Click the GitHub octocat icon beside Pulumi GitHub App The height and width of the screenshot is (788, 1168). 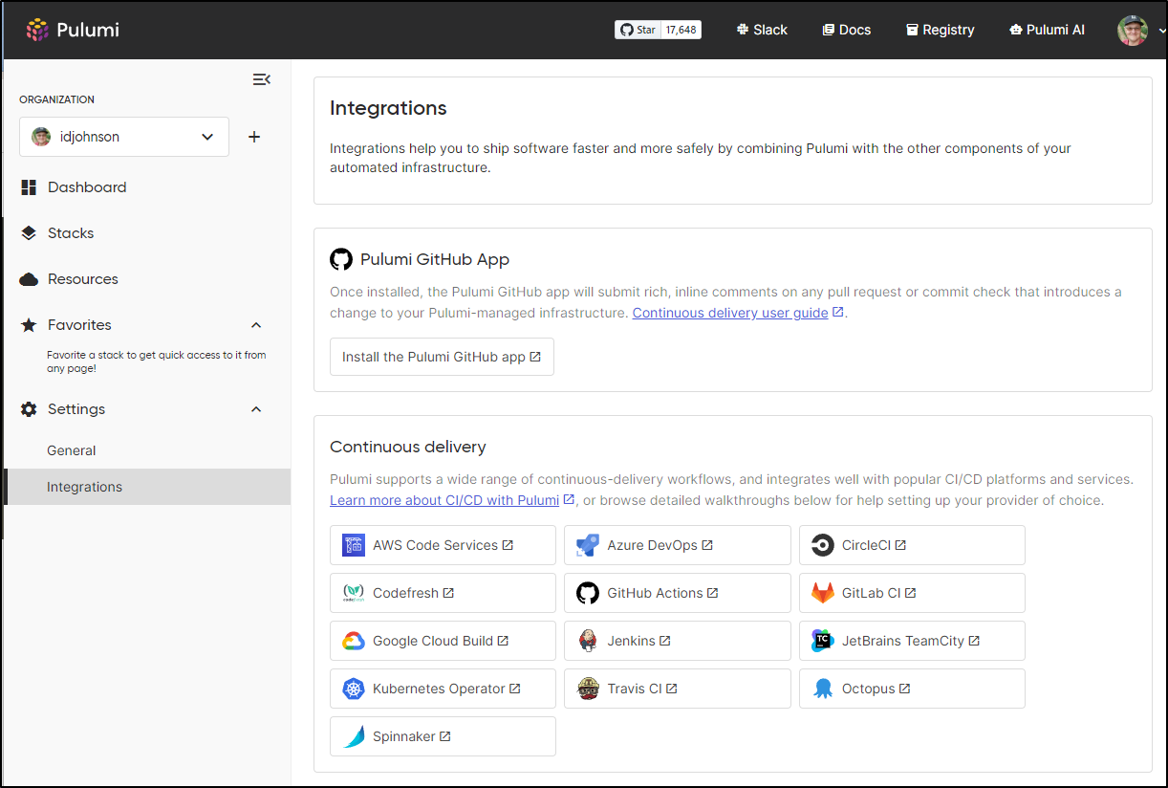(x=341, y=259)
